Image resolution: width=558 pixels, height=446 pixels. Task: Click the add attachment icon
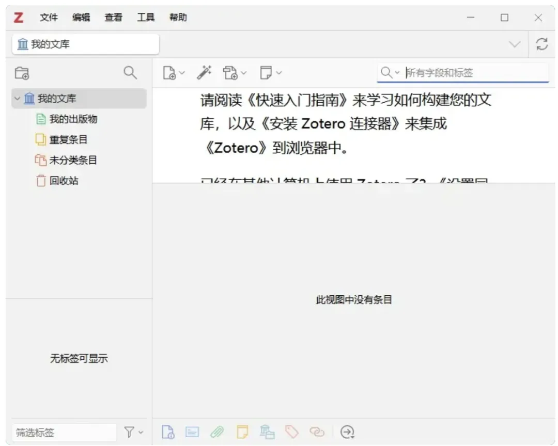tap(230, 73)
